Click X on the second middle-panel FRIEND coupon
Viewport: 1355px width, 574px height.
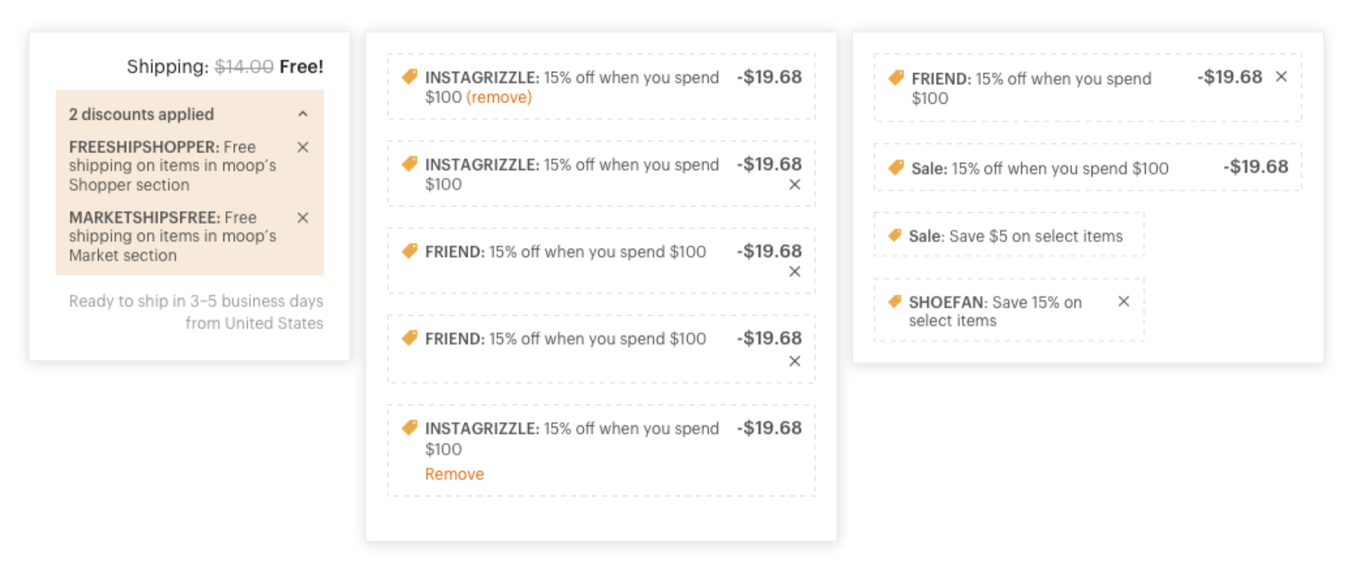795,362
